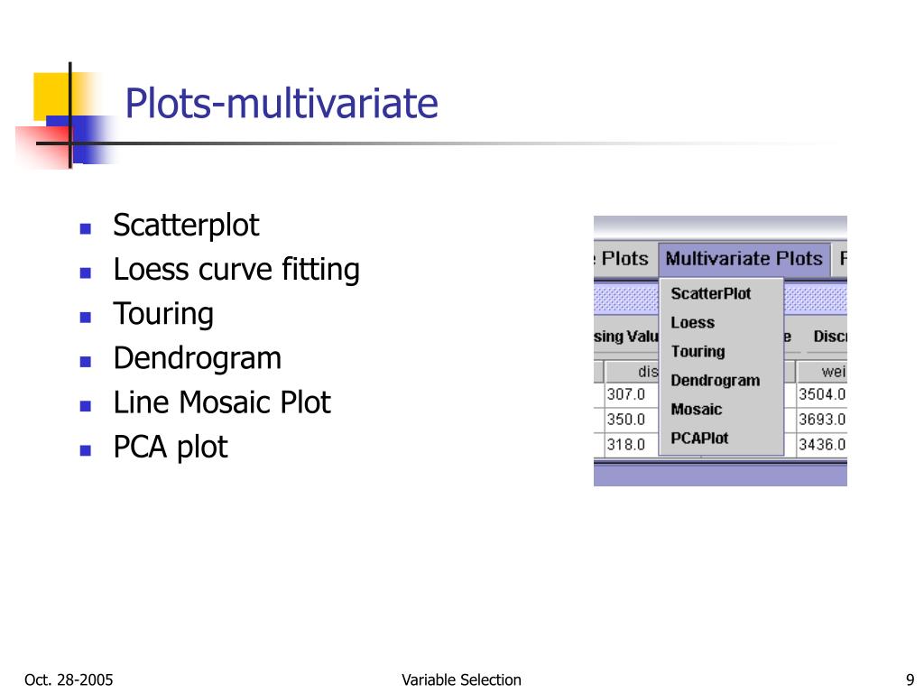The image size is (924, 693).
Task: Open the partially visible Plots tab
Action: click(x=624, y=259)
